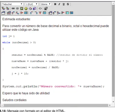Open cell properties

[x=50, y=13]
